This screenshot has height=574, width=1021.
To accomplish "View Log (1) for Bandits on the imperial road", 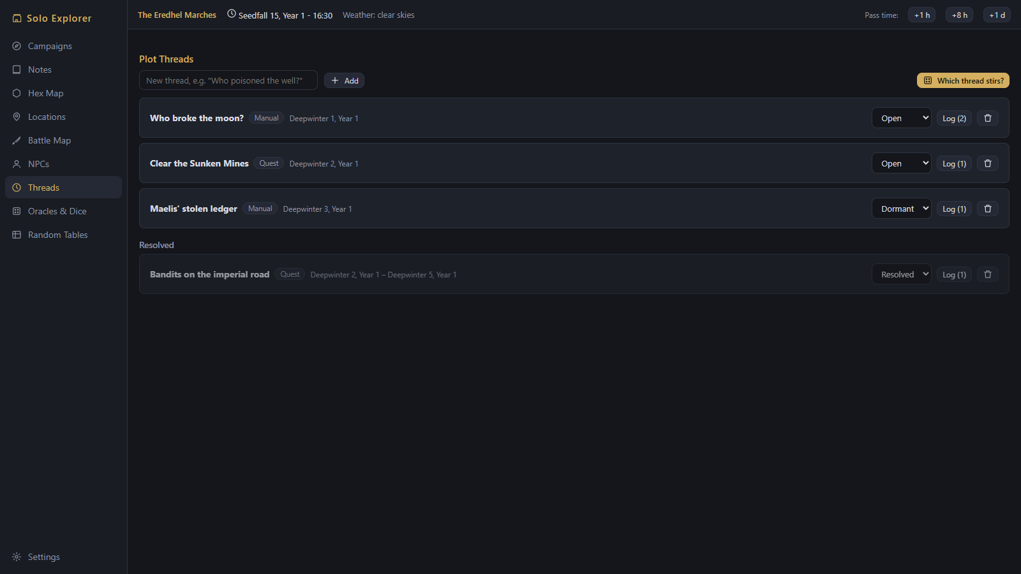I will click(954, 274).
